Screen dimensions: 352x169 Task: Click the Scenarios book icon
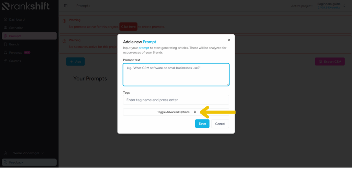[5, 28]
